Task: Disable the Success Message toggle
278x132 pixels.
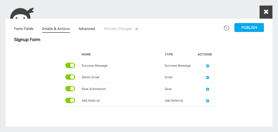Action: (70, 65)
